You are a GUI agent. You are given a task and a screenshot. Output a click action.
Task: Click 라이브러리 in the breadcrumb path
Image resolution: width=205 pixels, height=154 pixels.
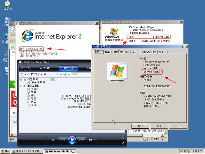33,74
